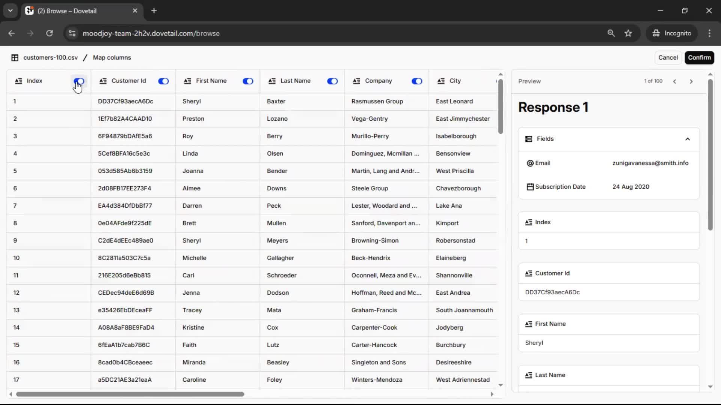Disable the Last Name column toggle

tap(332, 81)
